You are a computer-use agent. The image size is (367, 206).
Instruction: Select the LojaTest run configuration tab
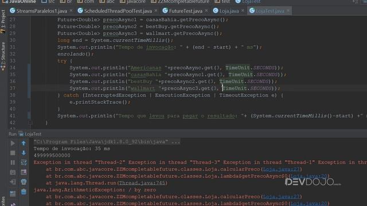(x=30, y=134)
